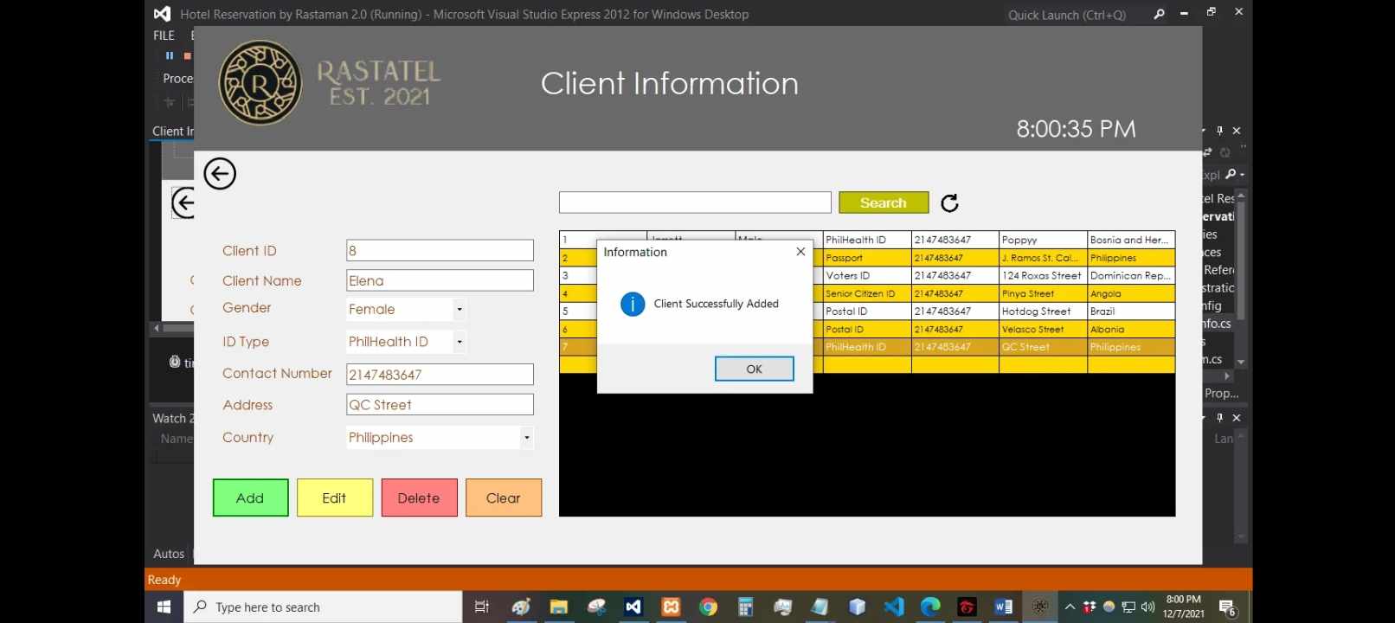The image size is (1395, 623).
Task: Switch to the Prop... tab
Action: 1221,393
